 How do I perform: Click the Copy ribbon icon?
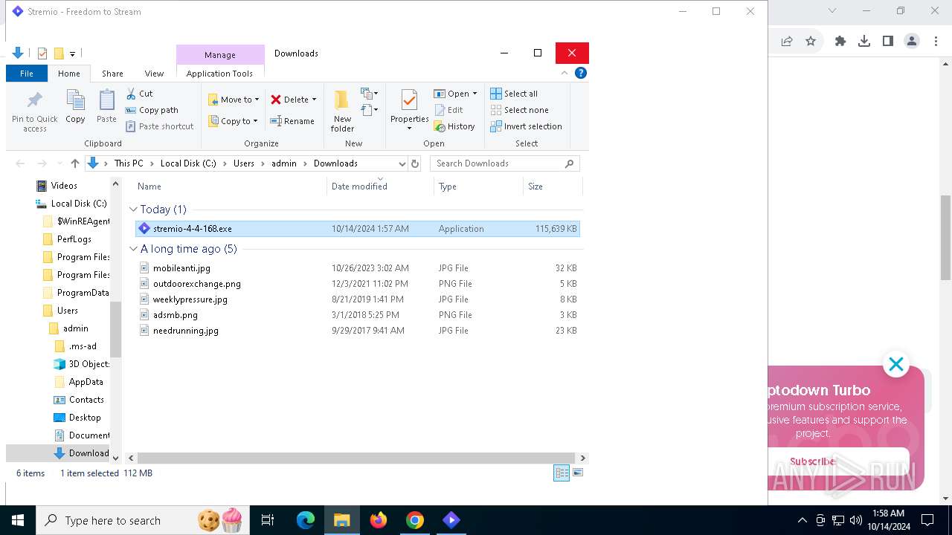coord(75,100)
